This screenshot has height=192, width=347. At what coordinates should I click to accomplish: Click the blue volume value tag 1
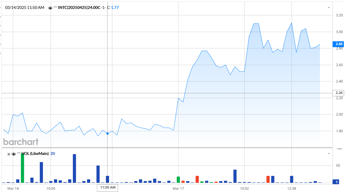(337, 182)
